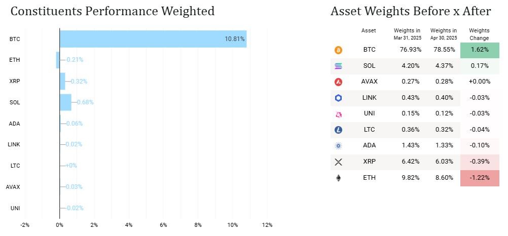This screenshot has height=236, width=508.
Task: Click the Weights in Apr 30, 2025 header
Action: (x=443, y=34)
